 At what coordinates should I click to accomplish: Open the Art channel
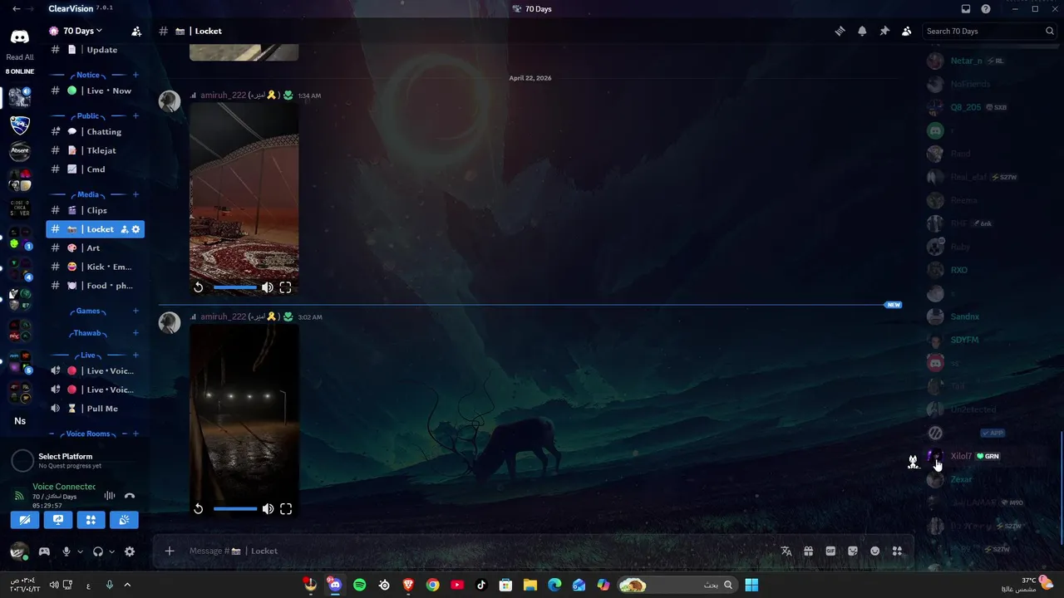96,248
